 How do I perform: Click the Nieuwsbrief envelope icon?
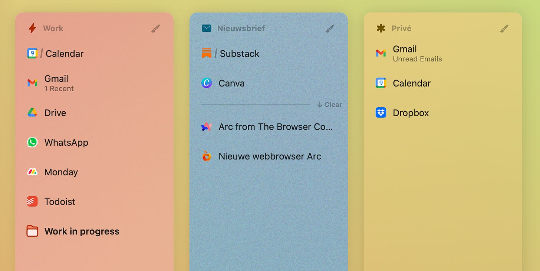click(x=207, y=28)
